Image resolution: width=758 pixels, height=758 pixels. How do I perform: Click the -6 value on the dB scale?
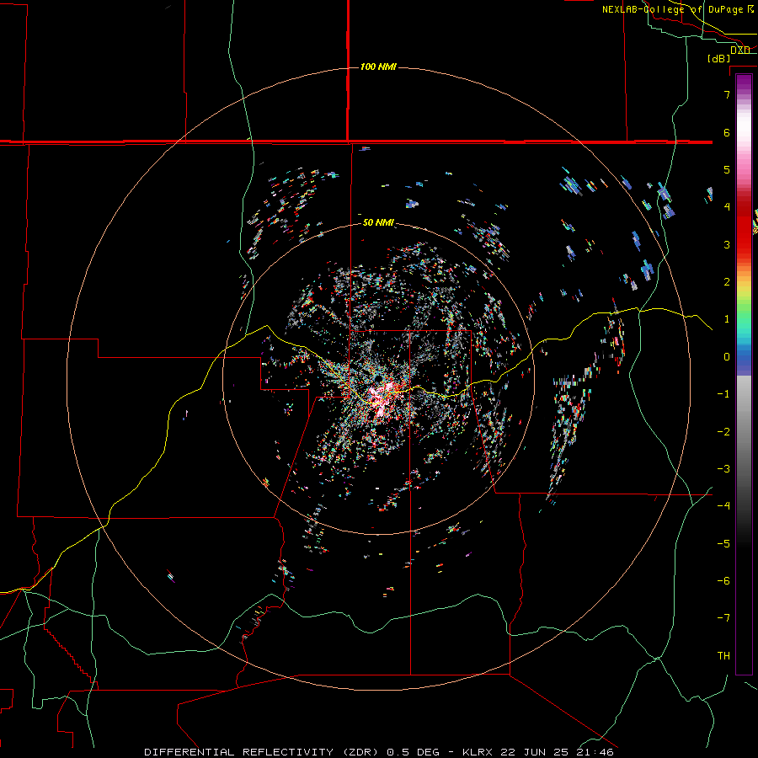point(723,581)
